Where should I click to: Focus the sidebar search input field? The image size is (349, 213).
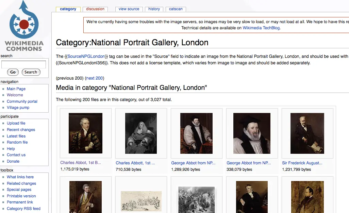coord(23,64)
